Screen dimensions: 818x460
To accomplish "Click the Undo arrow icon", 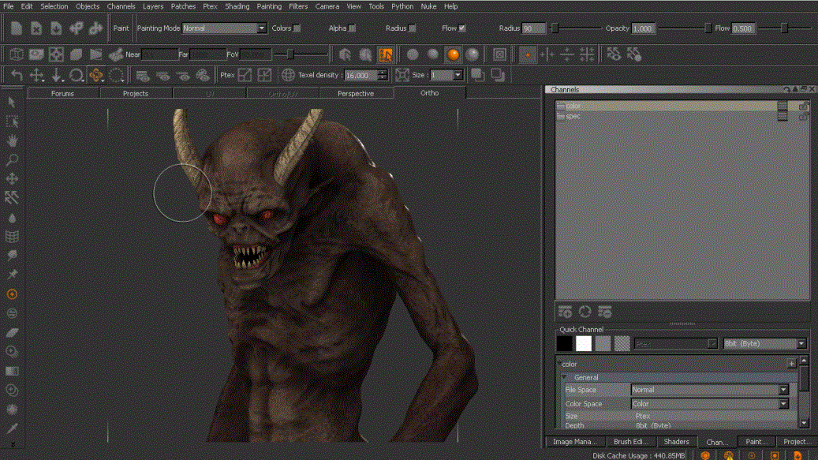I will coord(17,75).
